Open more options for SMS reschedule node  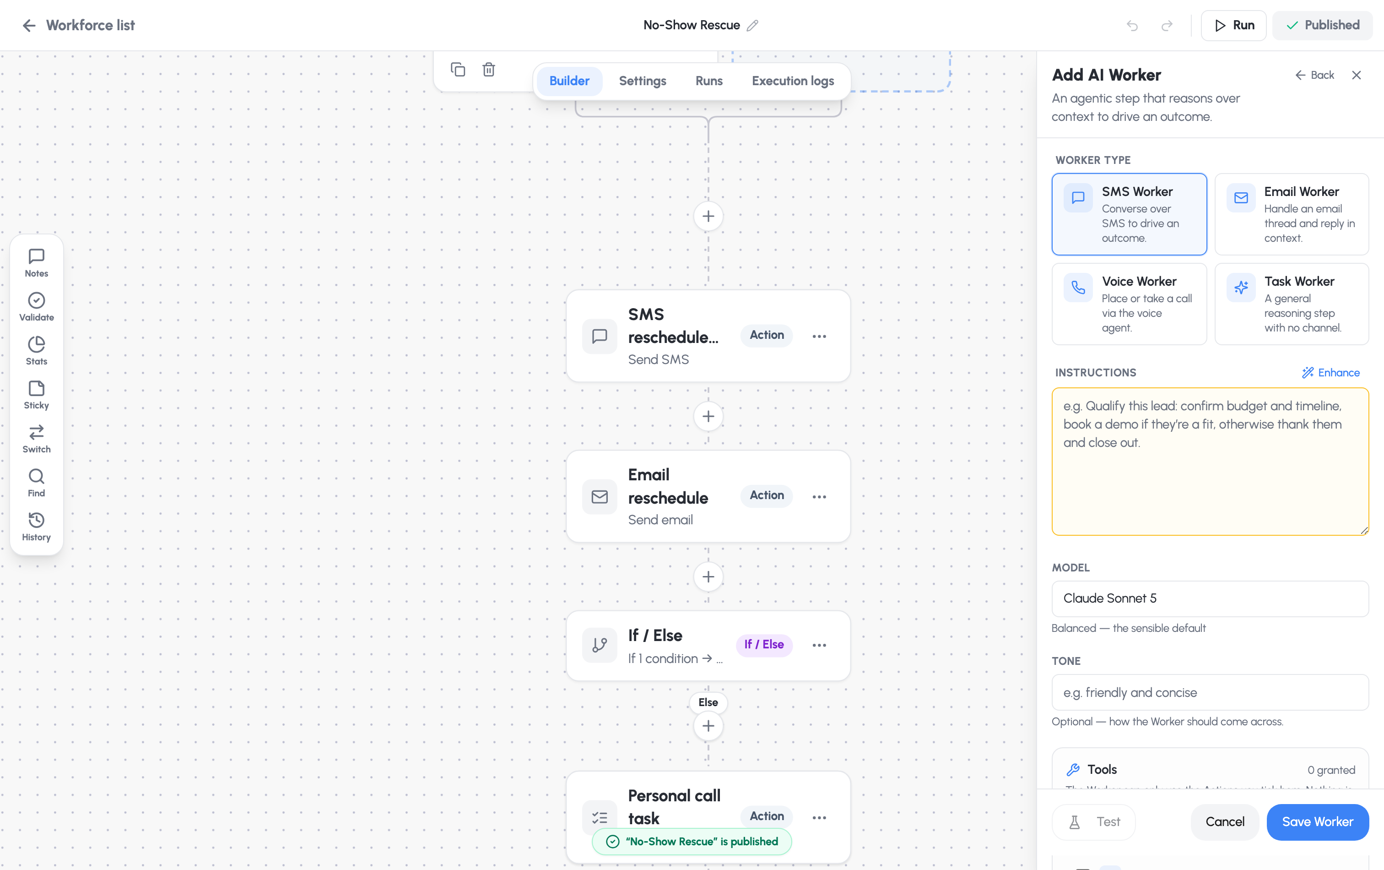[819, 336]
